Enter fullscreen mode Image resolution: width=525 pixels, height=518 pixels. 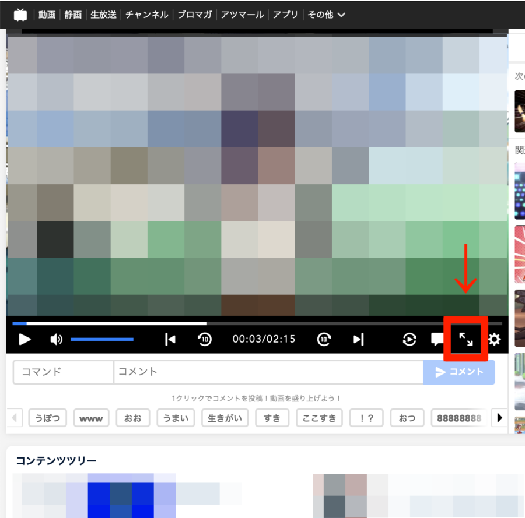tap(466, 340)
